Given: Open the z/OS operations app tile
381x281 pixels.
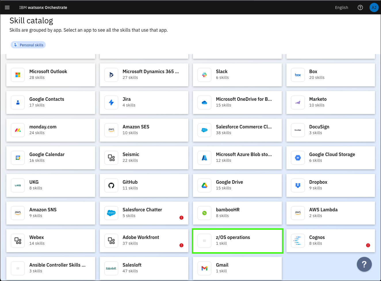Looking at the screenshot, I should (x=237, y=241).
